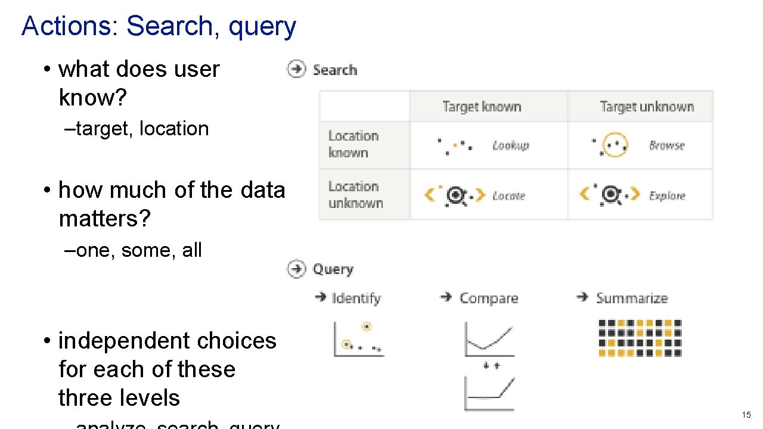Click the Identify scatterplot icon
Screen dimensions: 763x429
(x=358, y=340)
